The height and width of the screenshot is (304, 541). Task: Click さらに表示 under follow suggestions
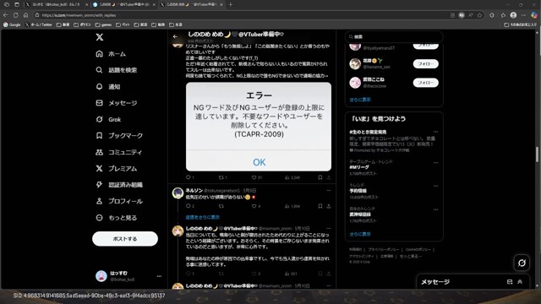[360, 100]
